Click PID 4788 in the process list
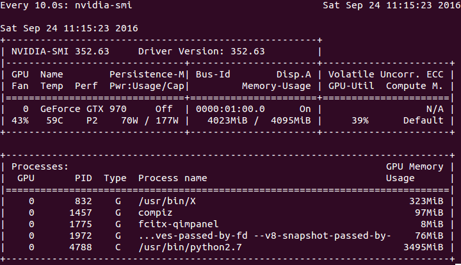 [85, 248]
